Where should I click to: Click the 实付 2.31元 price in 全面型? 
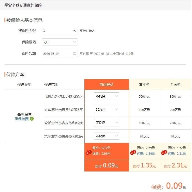(175, 166)
